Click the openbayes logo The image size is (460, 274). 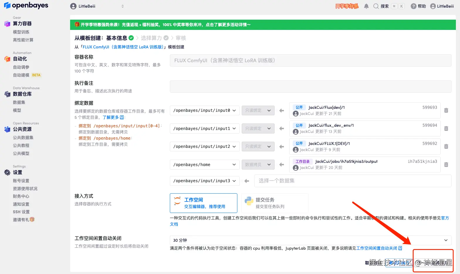point(26,6)
